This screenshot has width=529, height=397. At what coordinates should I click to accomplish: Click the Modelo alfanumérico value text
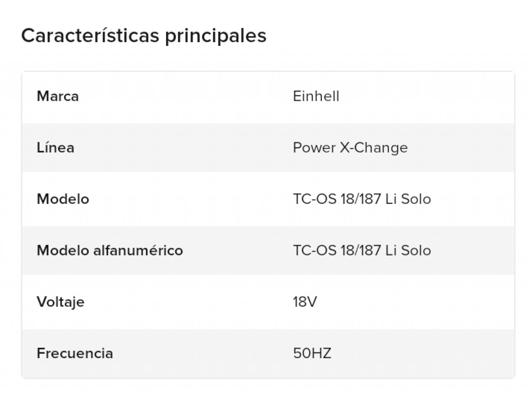(362, 250)
